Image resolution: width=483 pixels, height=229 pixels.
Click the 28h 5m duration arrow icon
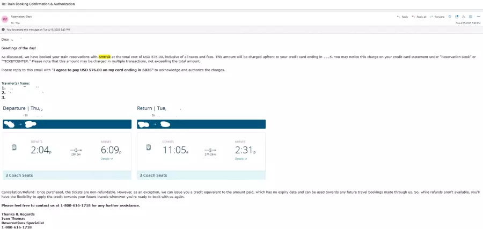click(x=76, y=150)
